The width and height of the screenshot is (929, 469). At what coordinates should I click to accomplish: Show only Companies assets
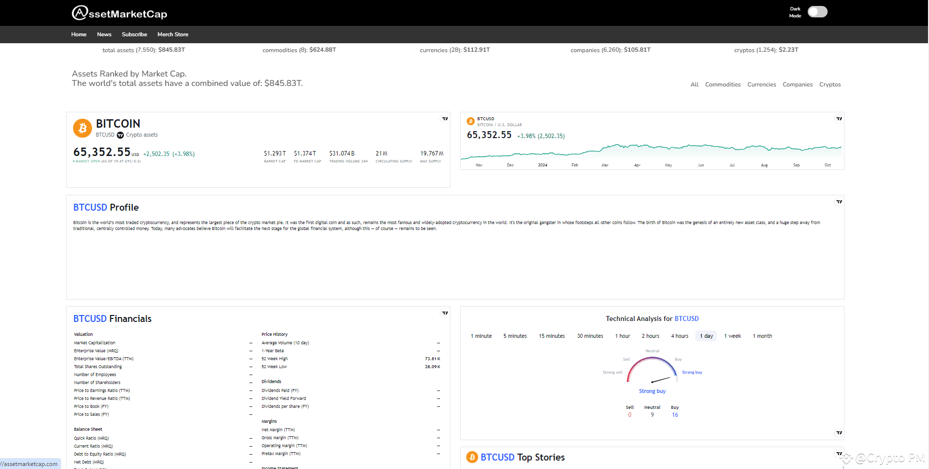click(797, 84)
